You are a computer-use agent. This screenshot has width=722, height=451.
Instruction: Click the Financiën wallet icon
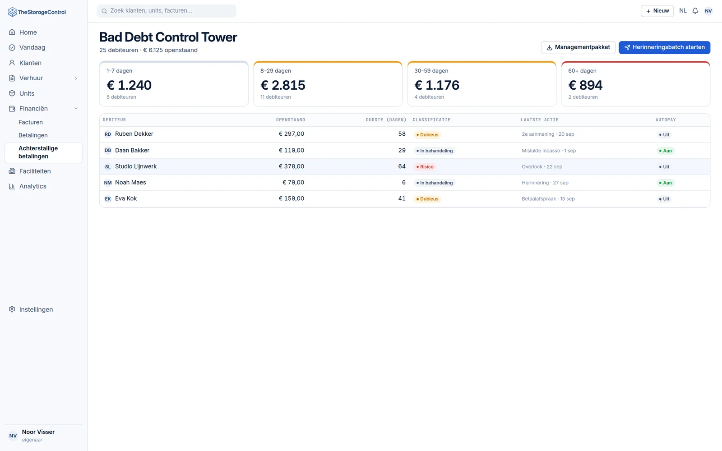[12, 109]
